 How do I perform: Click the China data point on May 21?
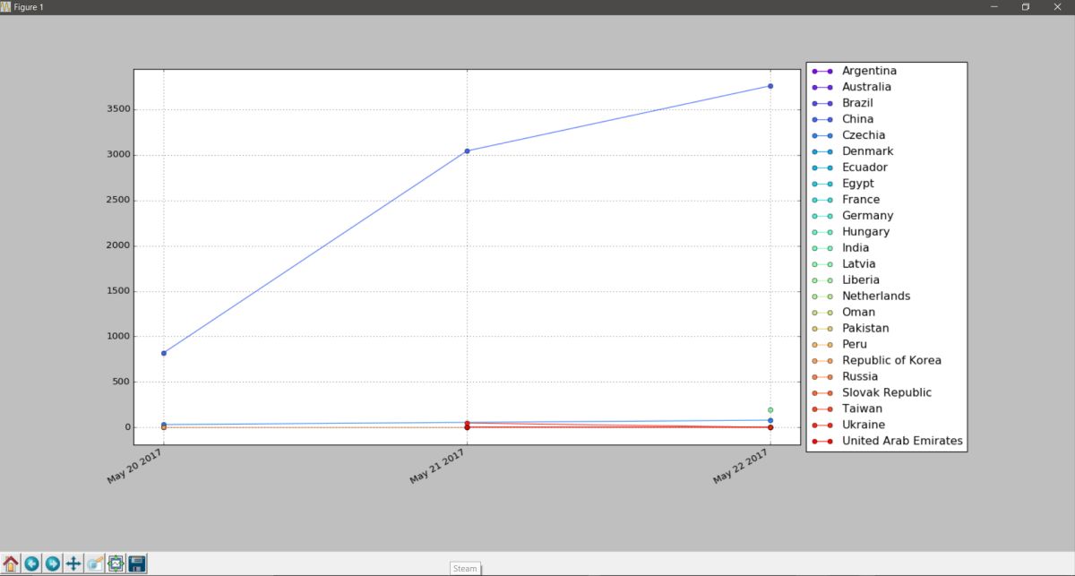(467, 151)
